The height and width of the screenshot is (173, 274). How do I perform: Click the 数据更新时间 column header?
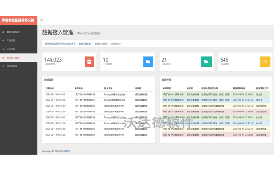point(239,88)
